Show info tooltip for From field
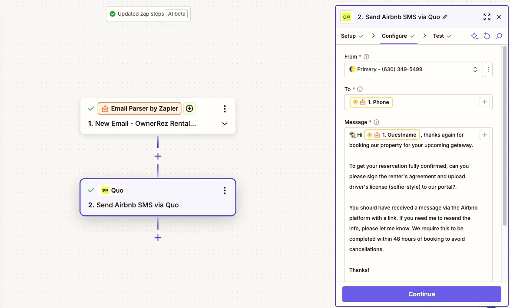Screen dimensions: 510x308 pyautogui.click(x=366, y=56)
